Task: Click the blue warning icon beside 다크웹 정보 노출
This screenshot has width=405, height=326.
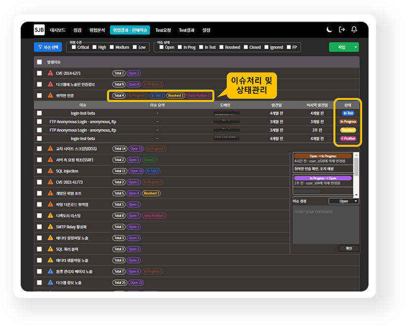Action: pyautogui.click(x=50, y=283)
